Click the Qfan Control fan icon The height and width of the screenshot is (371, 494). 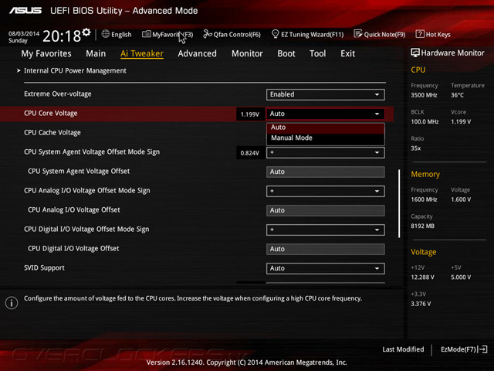(208, 34)
